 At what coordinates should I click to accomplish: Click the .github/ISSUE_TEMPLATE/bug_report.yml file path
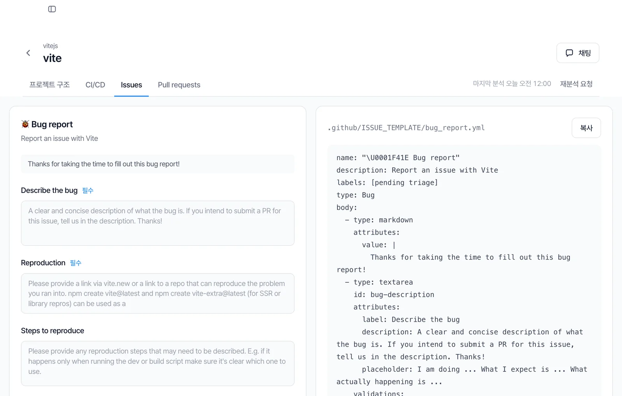coord(406,128)
